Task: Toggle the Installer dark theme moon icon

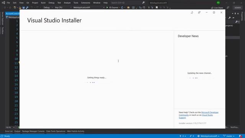Action: (192, 13)
